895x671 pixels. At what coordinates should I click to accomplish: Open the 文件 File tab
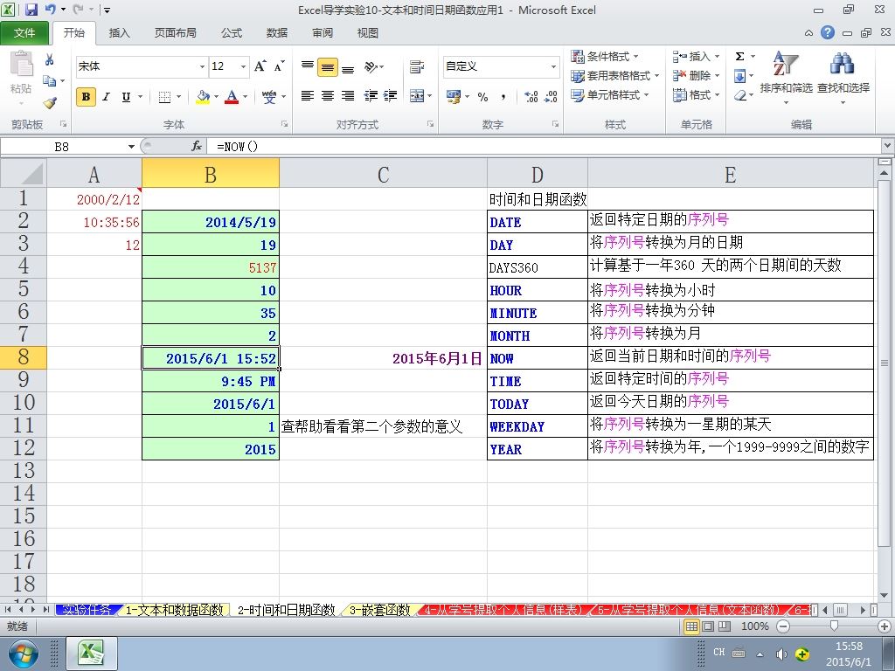(x=24, y=33)
